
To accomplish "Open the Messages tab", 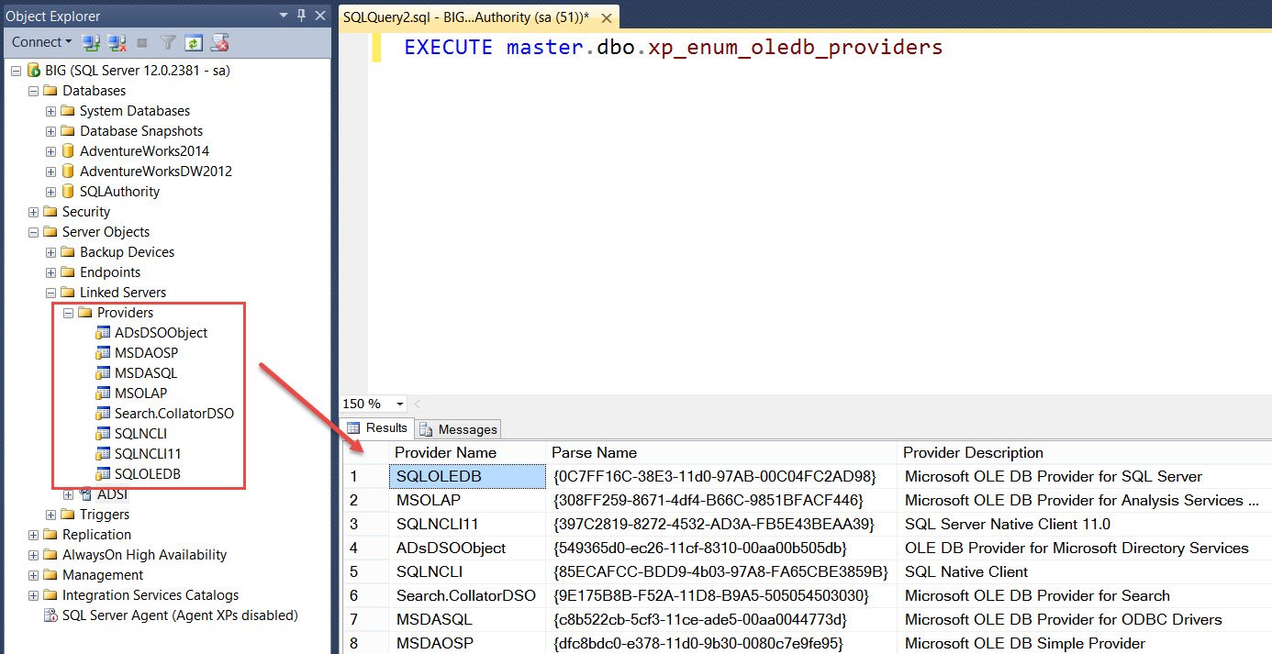I will (x=458, y=429).
